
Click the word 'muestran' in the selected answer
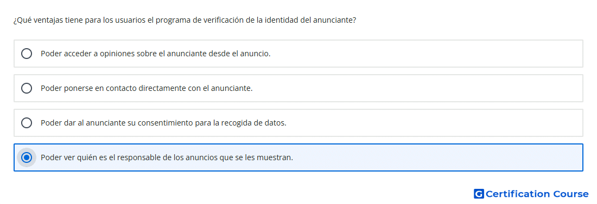[x=278, y=157]
